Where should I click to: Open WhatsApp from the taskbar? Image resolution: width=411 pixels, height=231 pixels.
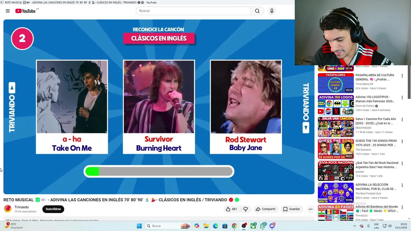click(x=263, y=226)
